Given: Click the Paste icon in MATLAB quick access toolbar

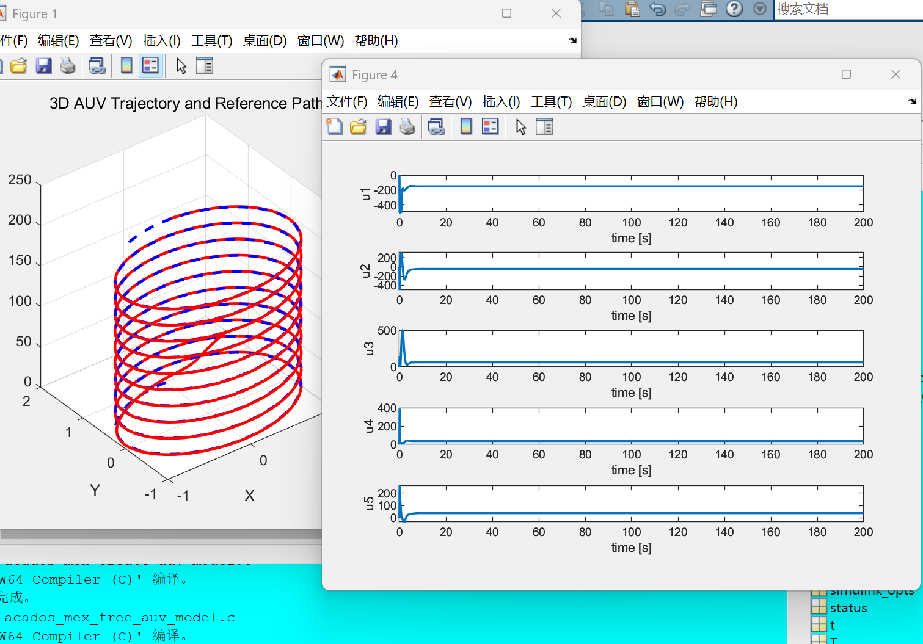Looking at the screenshot, I should pyautogui.click(x=632, y=9).
